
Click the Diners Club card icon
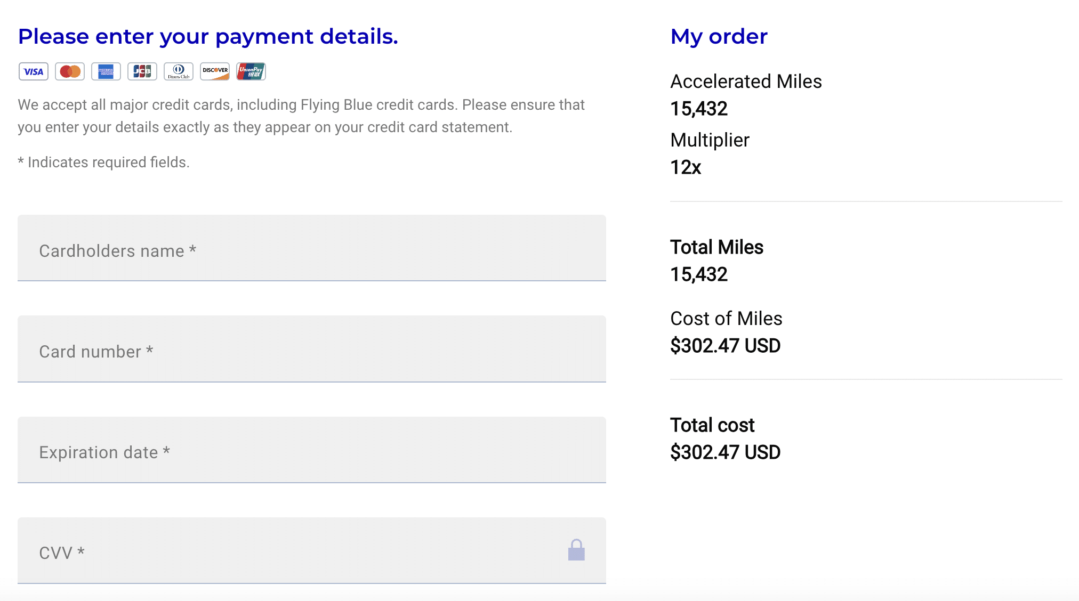coord(179,71)
